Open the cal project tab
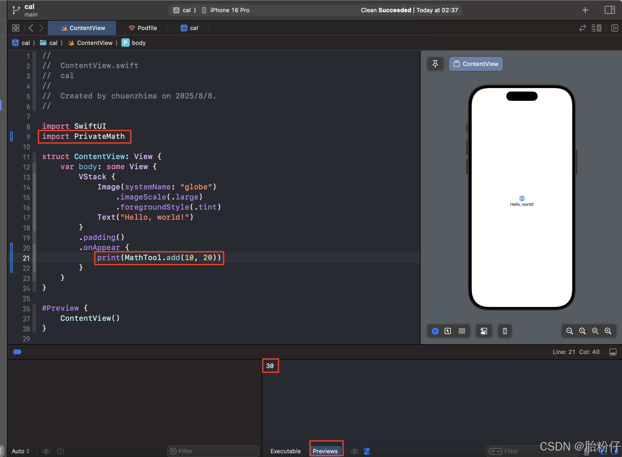The width and height of the screenshot is (622, 457). [189, 28]
